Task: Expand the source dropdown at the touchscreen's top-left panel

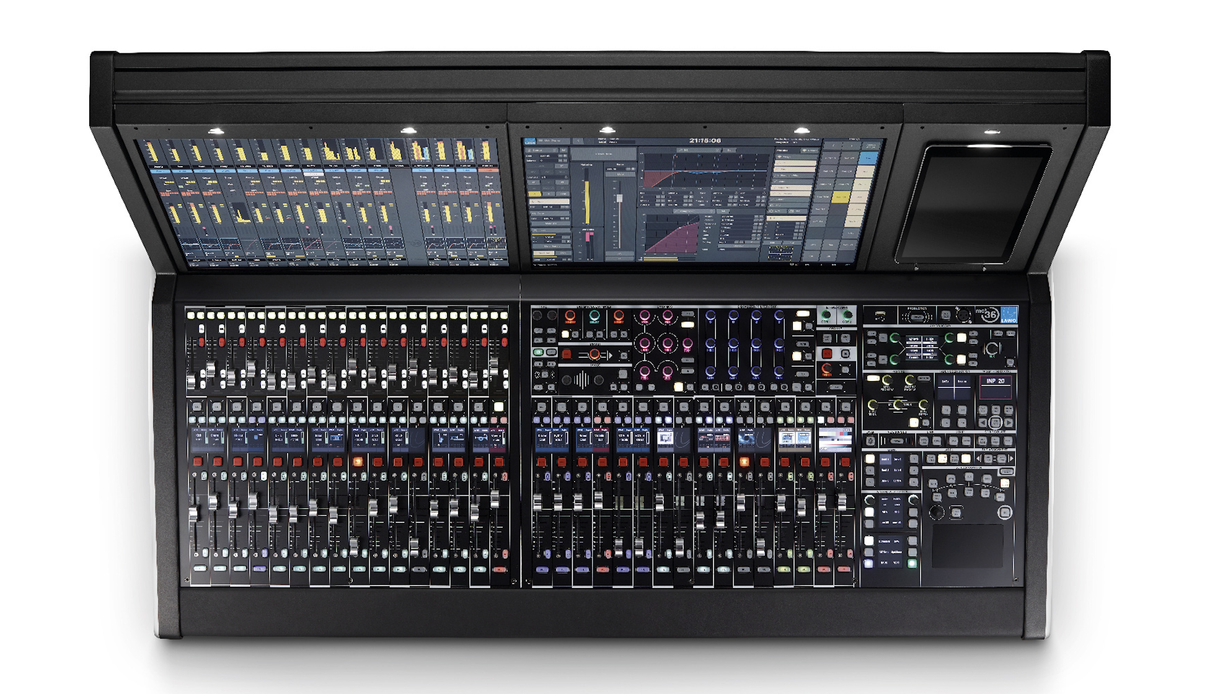Action: (x=541, y=151)
